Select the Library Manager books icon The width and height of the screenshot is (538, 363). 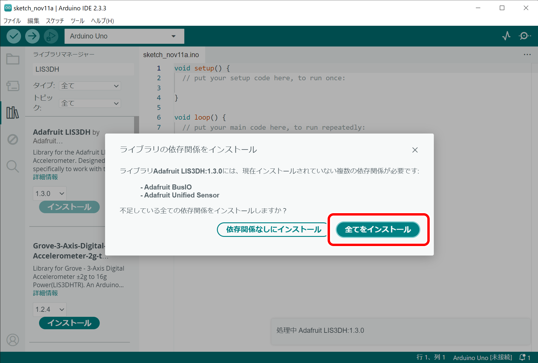click(x=13, y=113)
